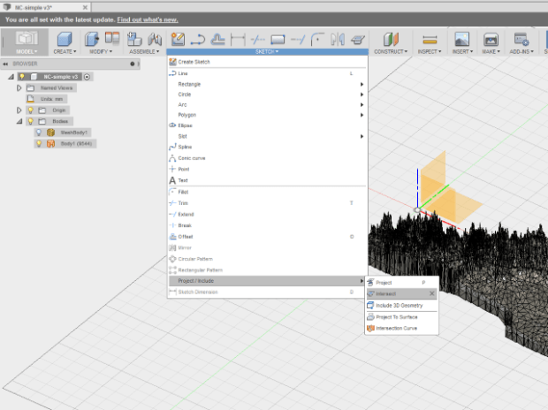Open the ASSEMBLE dropdown menu
The width and height of the screenshot is (548, 410).
pos(144,51)
